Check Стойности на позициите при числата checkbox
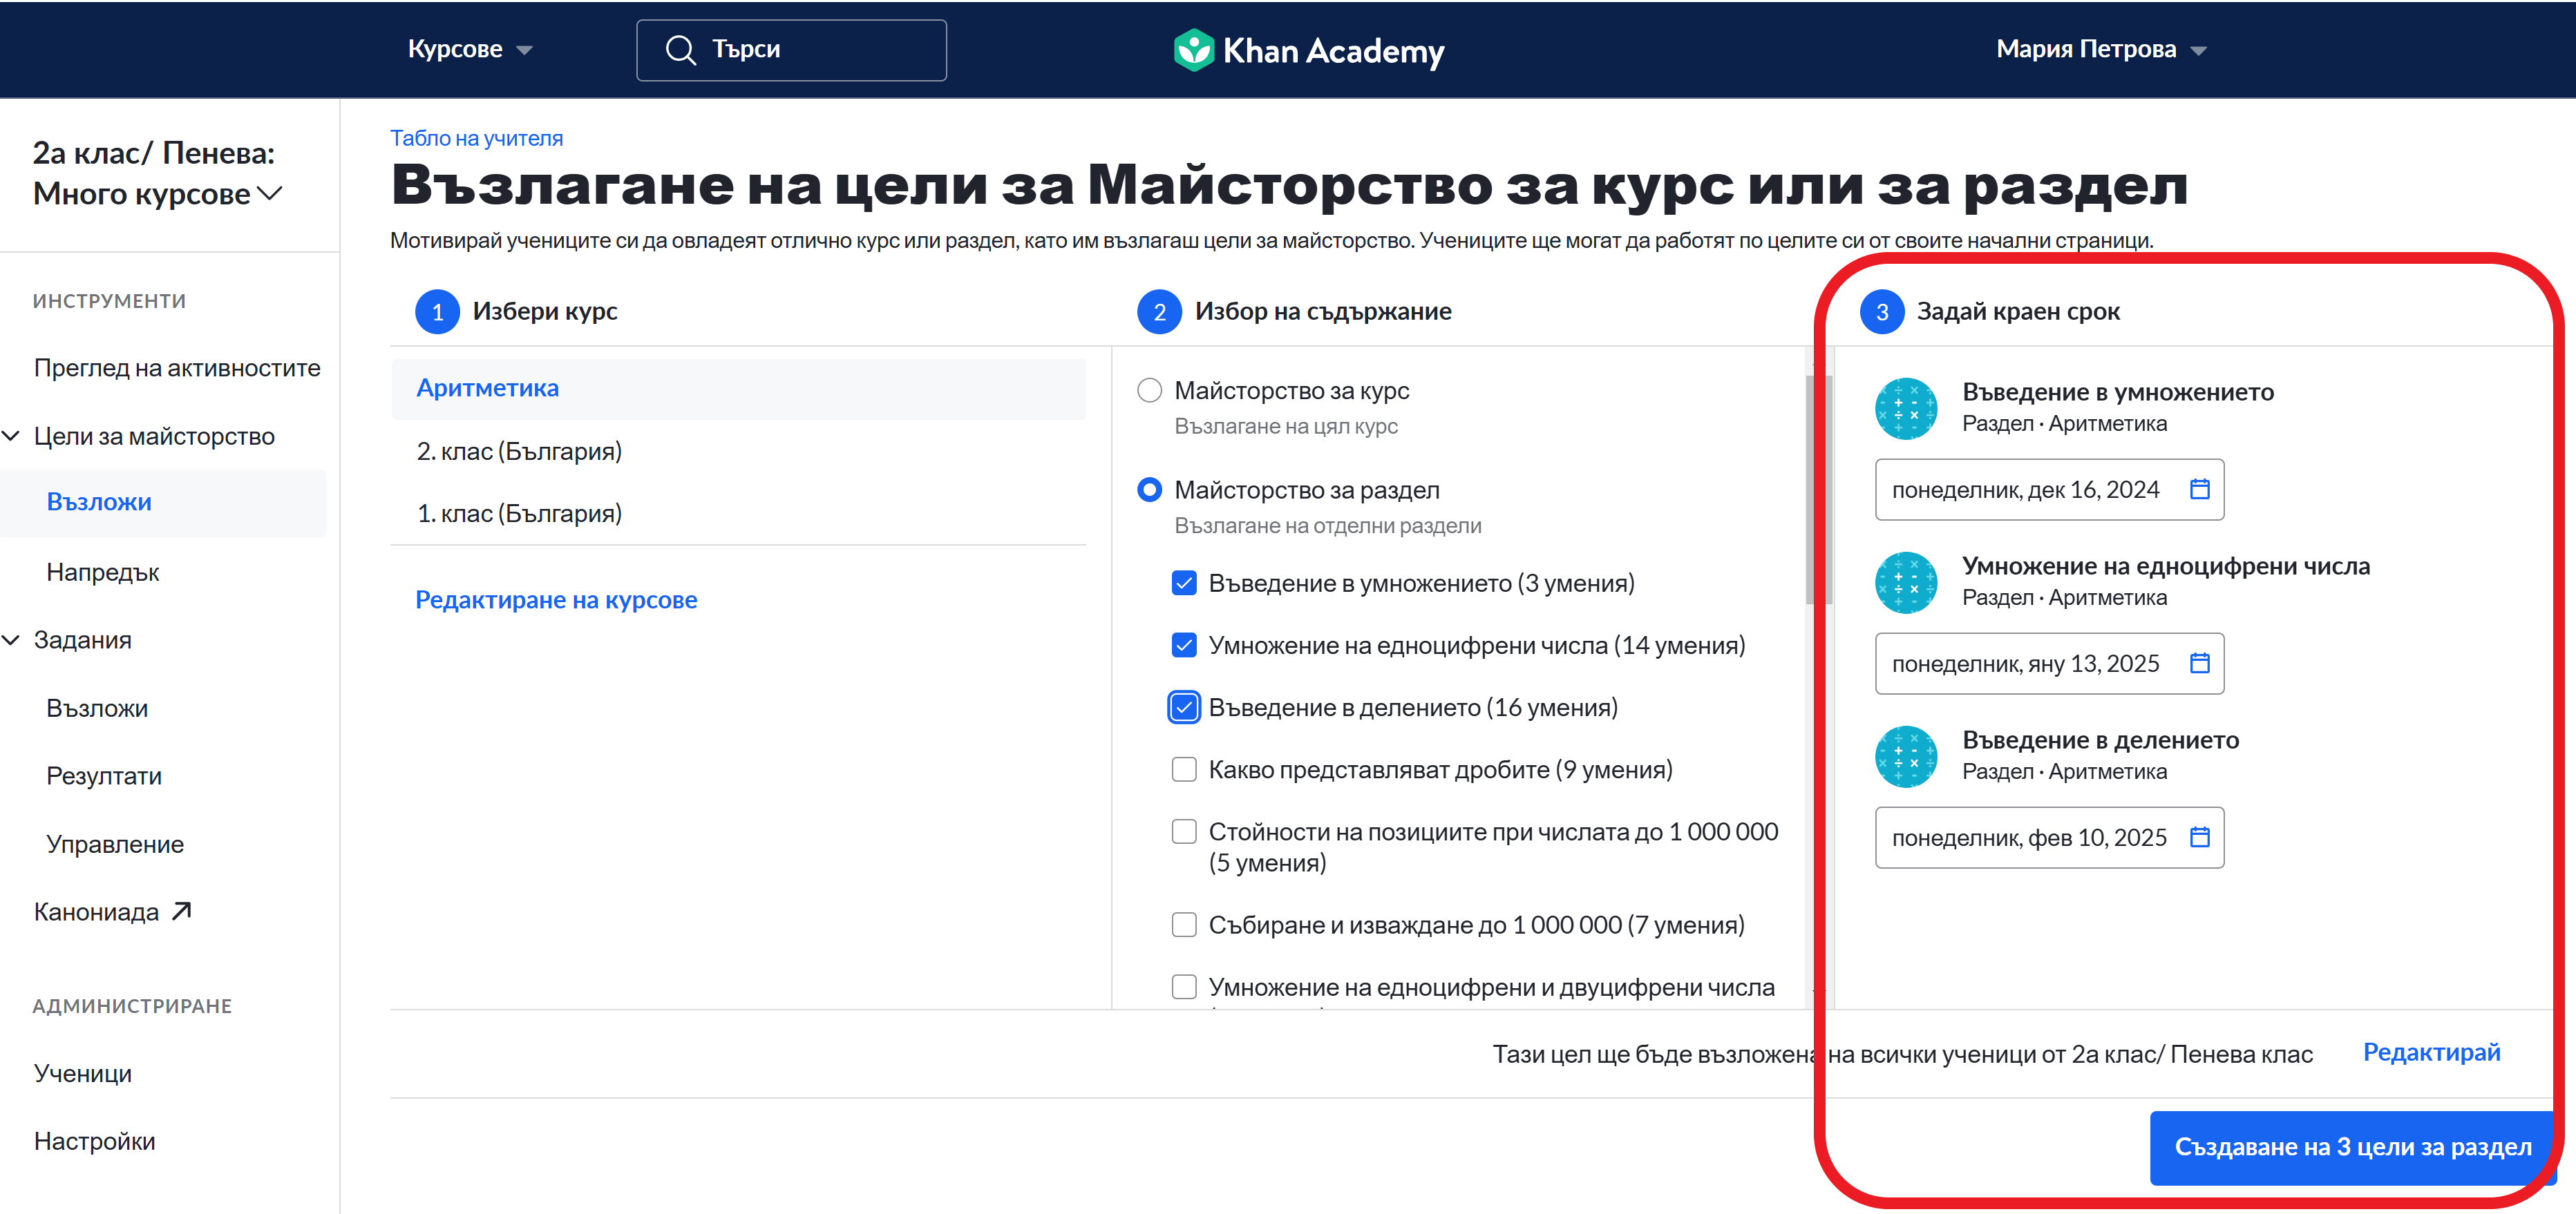Image resolution: width=2576 pixels, height=1214 pixels. point(1183,830)
